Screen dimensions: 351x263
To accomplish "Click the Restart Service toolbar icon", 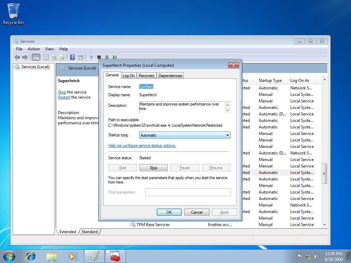I will (115, 58).
